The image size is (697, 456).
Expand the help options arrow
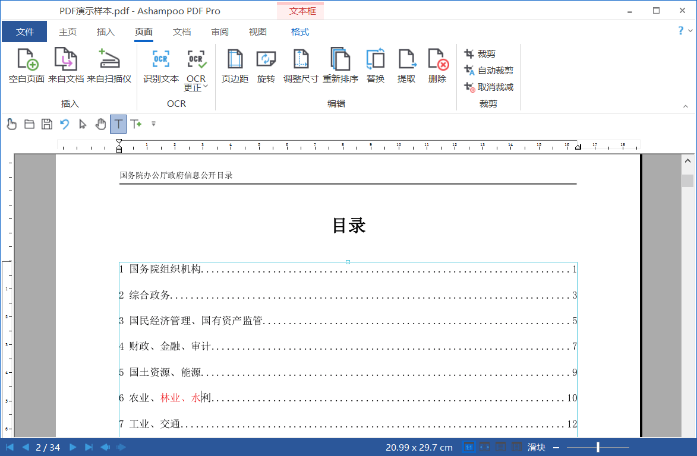690,31
